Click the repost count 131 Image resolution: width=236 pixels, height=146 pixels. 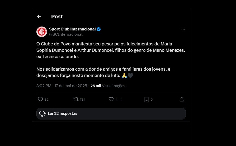(82, 100)
